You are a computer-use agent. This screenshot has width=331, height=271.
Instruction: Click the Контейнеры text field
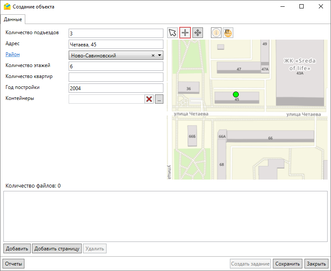point(107,99)
